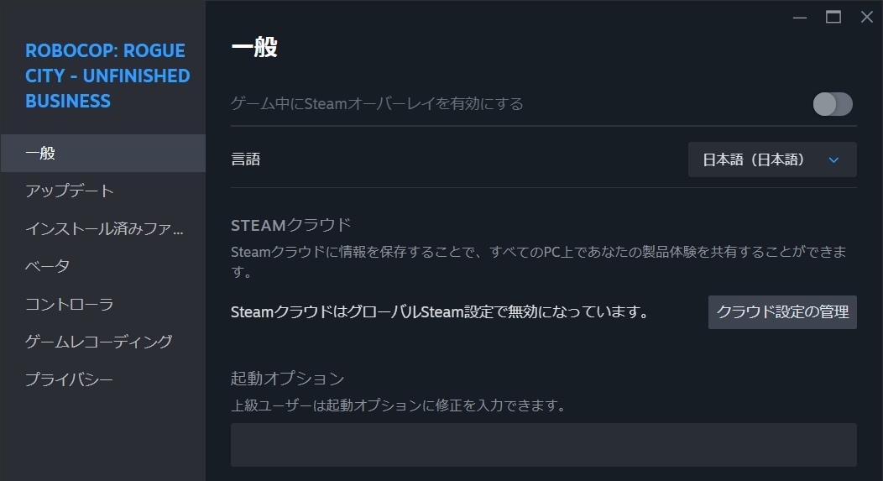Open the インストール済みファ... sidebar tab
Screen dimensions: 883x481
103,228
